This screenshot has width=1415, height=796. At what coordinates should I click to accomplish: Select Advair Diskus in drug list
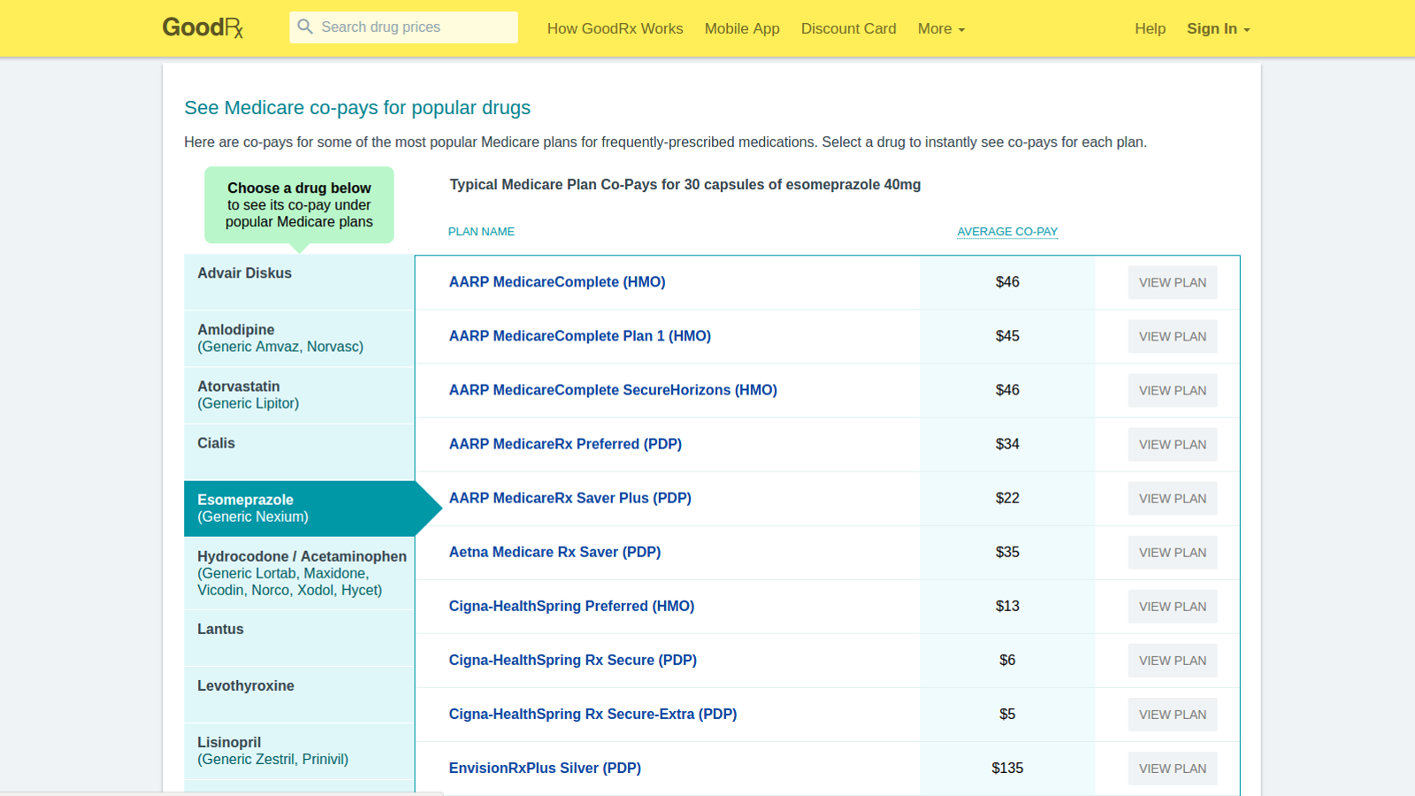tap(299, 282)
